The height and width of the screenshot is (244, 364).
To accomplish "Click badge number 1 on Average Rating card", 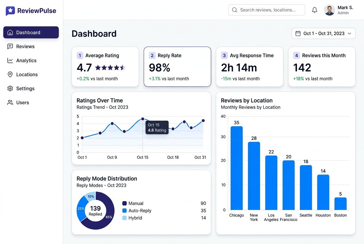I will [x=80, y=56].
